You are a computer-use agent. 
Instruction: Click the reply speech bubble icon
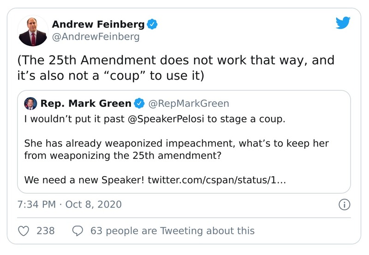click(x=78, y=231)
